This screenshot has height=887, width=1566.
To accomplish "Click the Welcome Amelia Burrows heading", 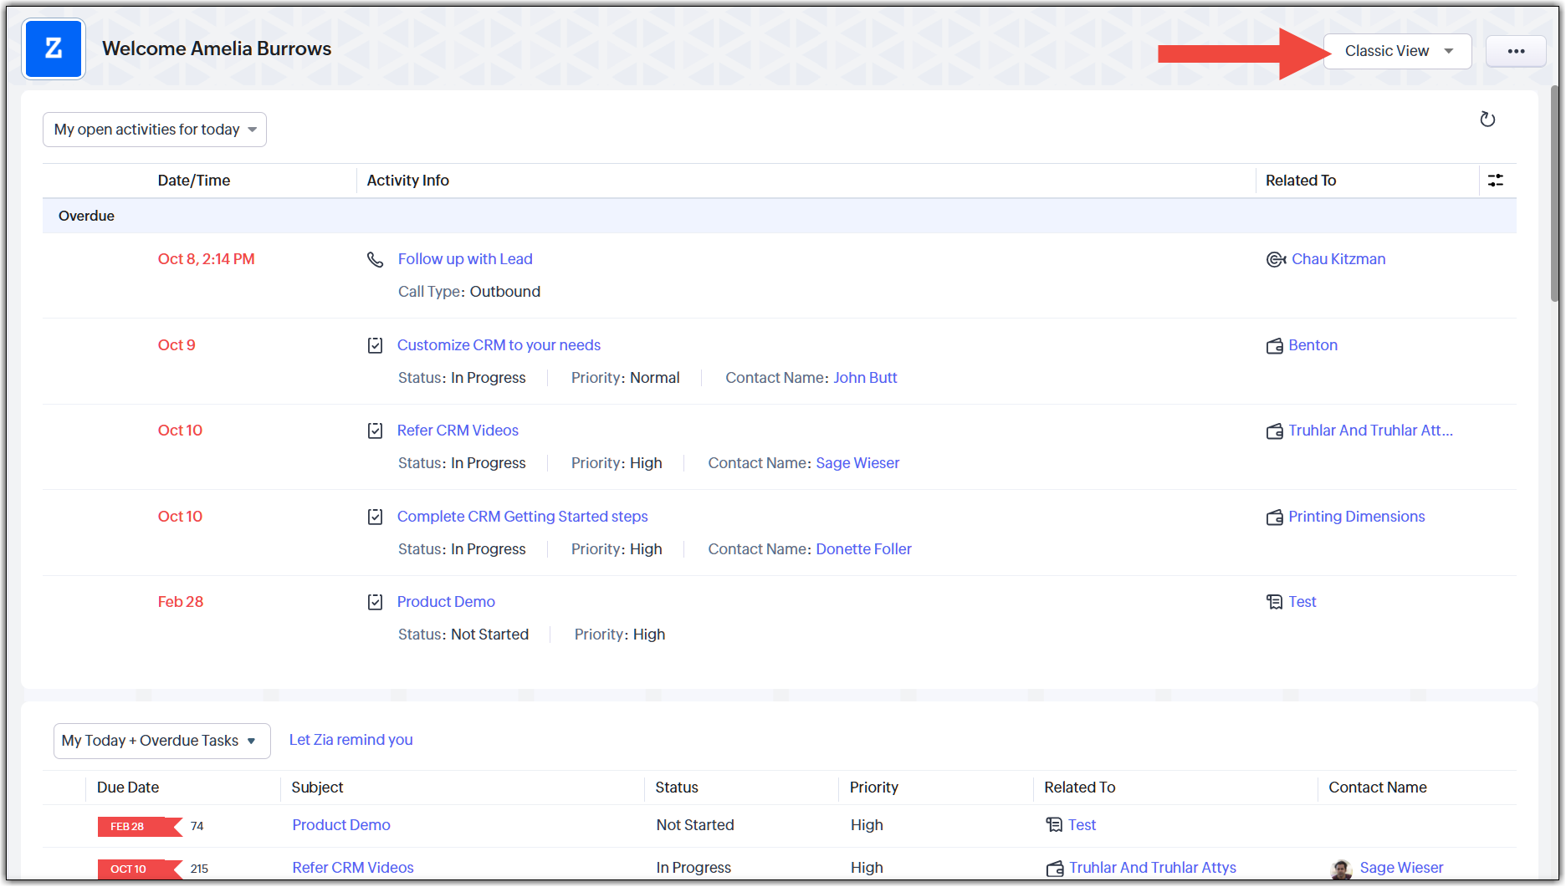I will (x=217, y=48).
